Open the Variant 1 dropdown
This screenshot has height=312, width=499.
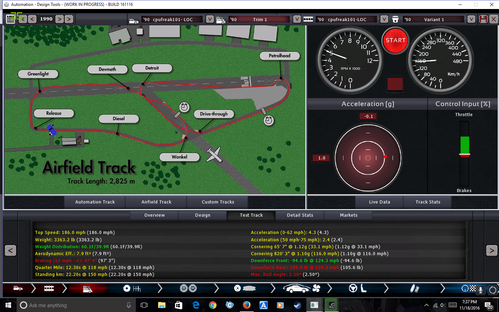(x=471, y=19)
